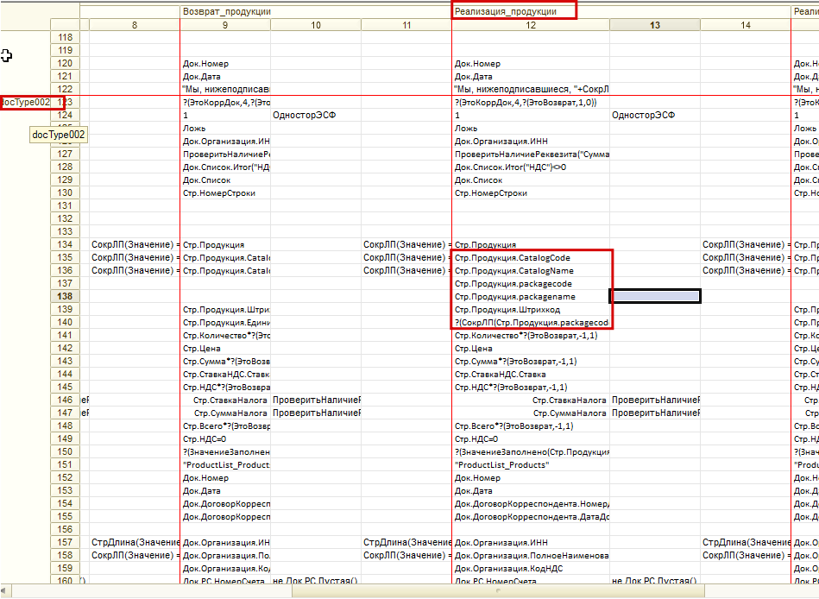Click "Стр.Продукция.packagename" cell
Screen dimensions: 819x599
tap(531, 296)
